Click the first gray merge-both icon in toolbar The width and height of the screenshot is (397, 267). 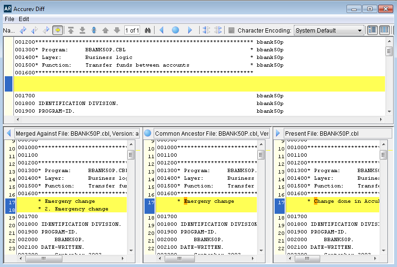tap(206, 30)
